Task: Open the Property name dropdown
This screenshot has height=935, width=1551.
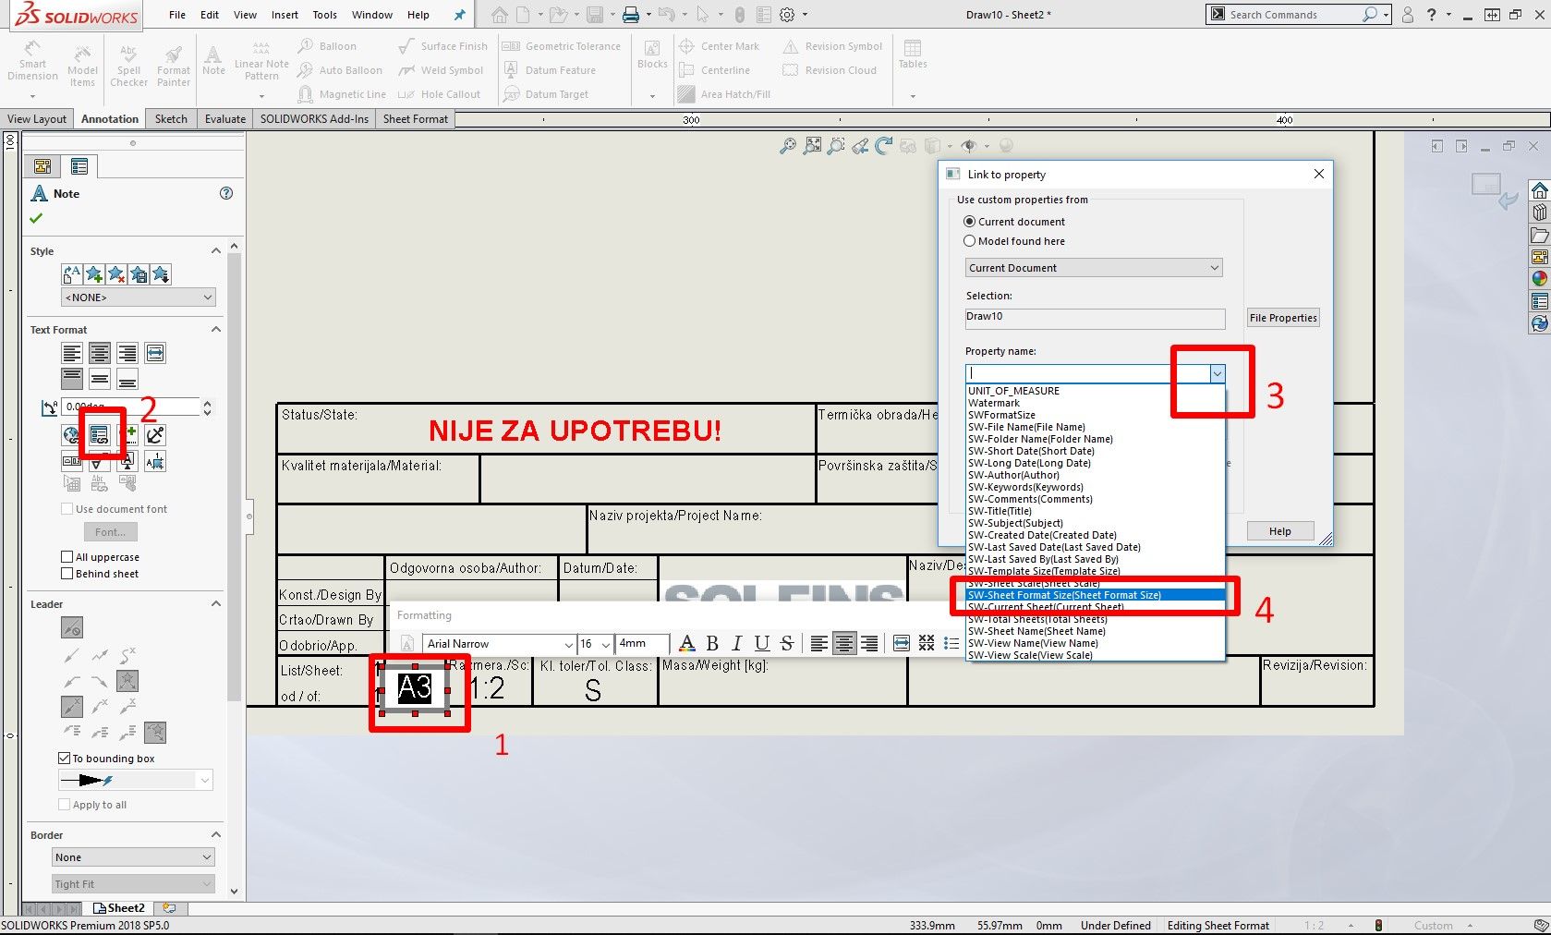Action: pyautogui.click(x=1217, y=373)
